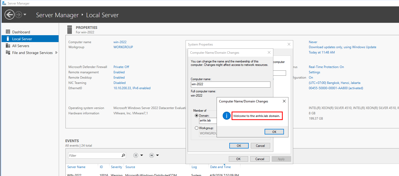Click the Server Name column header

point(76,167)
